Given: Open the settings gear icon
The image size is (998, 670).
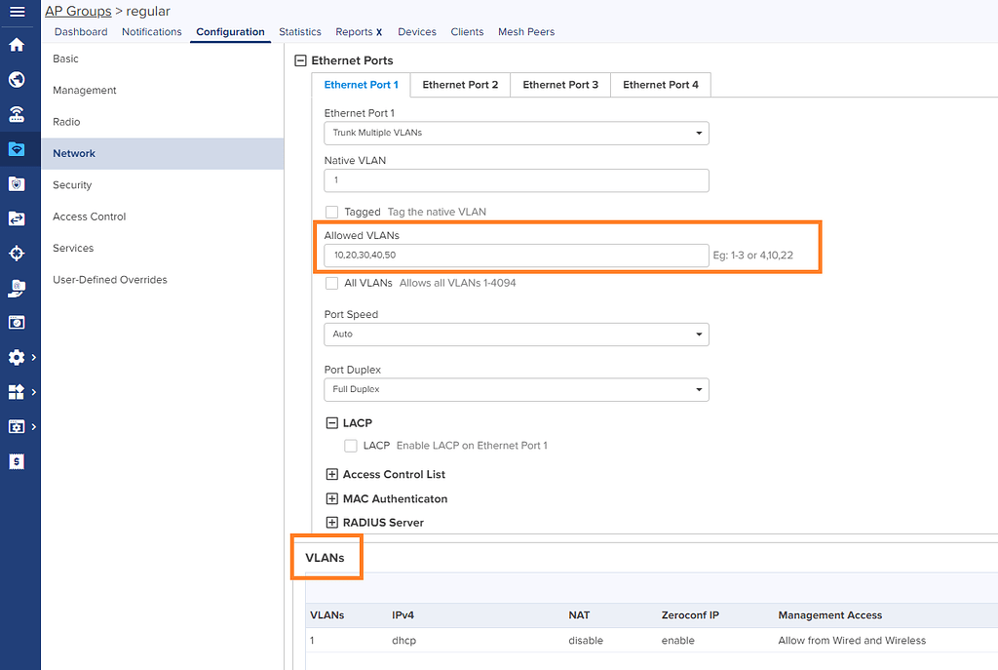Looking at the screenshot, I should [x=17, y=358].
